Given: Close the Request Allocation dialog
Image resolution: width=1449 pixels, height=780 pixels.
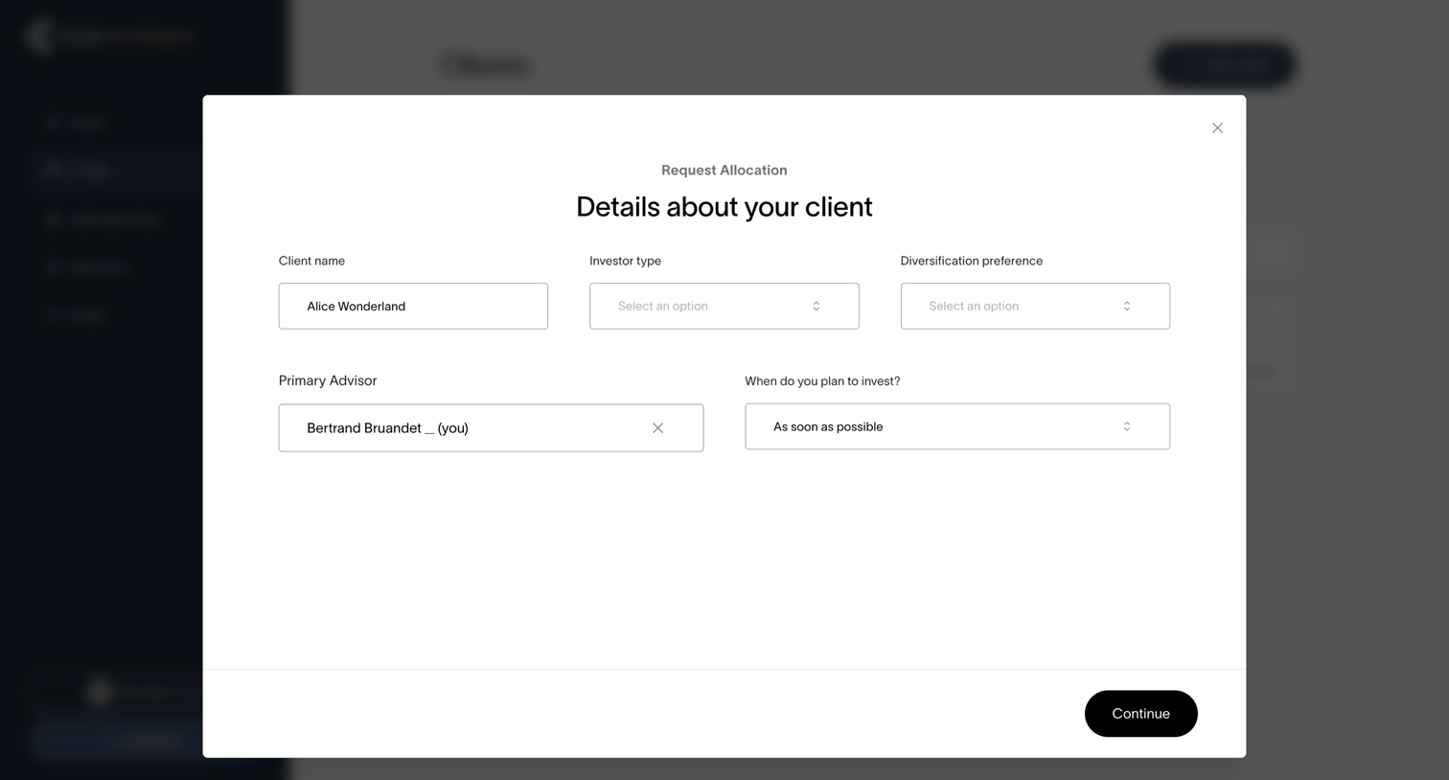Looking at the screenshot, I should point(1217,127).
